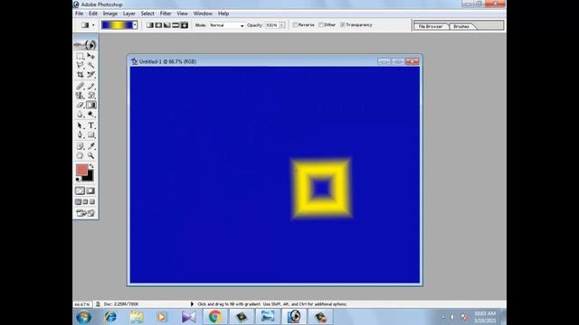
Task: Open the Filter menu
Action: [x=166, y=14]
